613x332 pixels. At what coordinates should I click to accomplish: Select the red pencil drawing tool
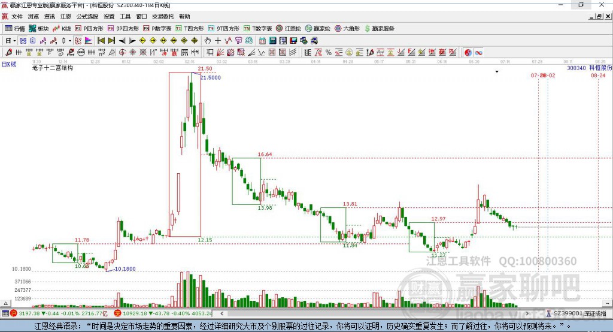point(8,53)
